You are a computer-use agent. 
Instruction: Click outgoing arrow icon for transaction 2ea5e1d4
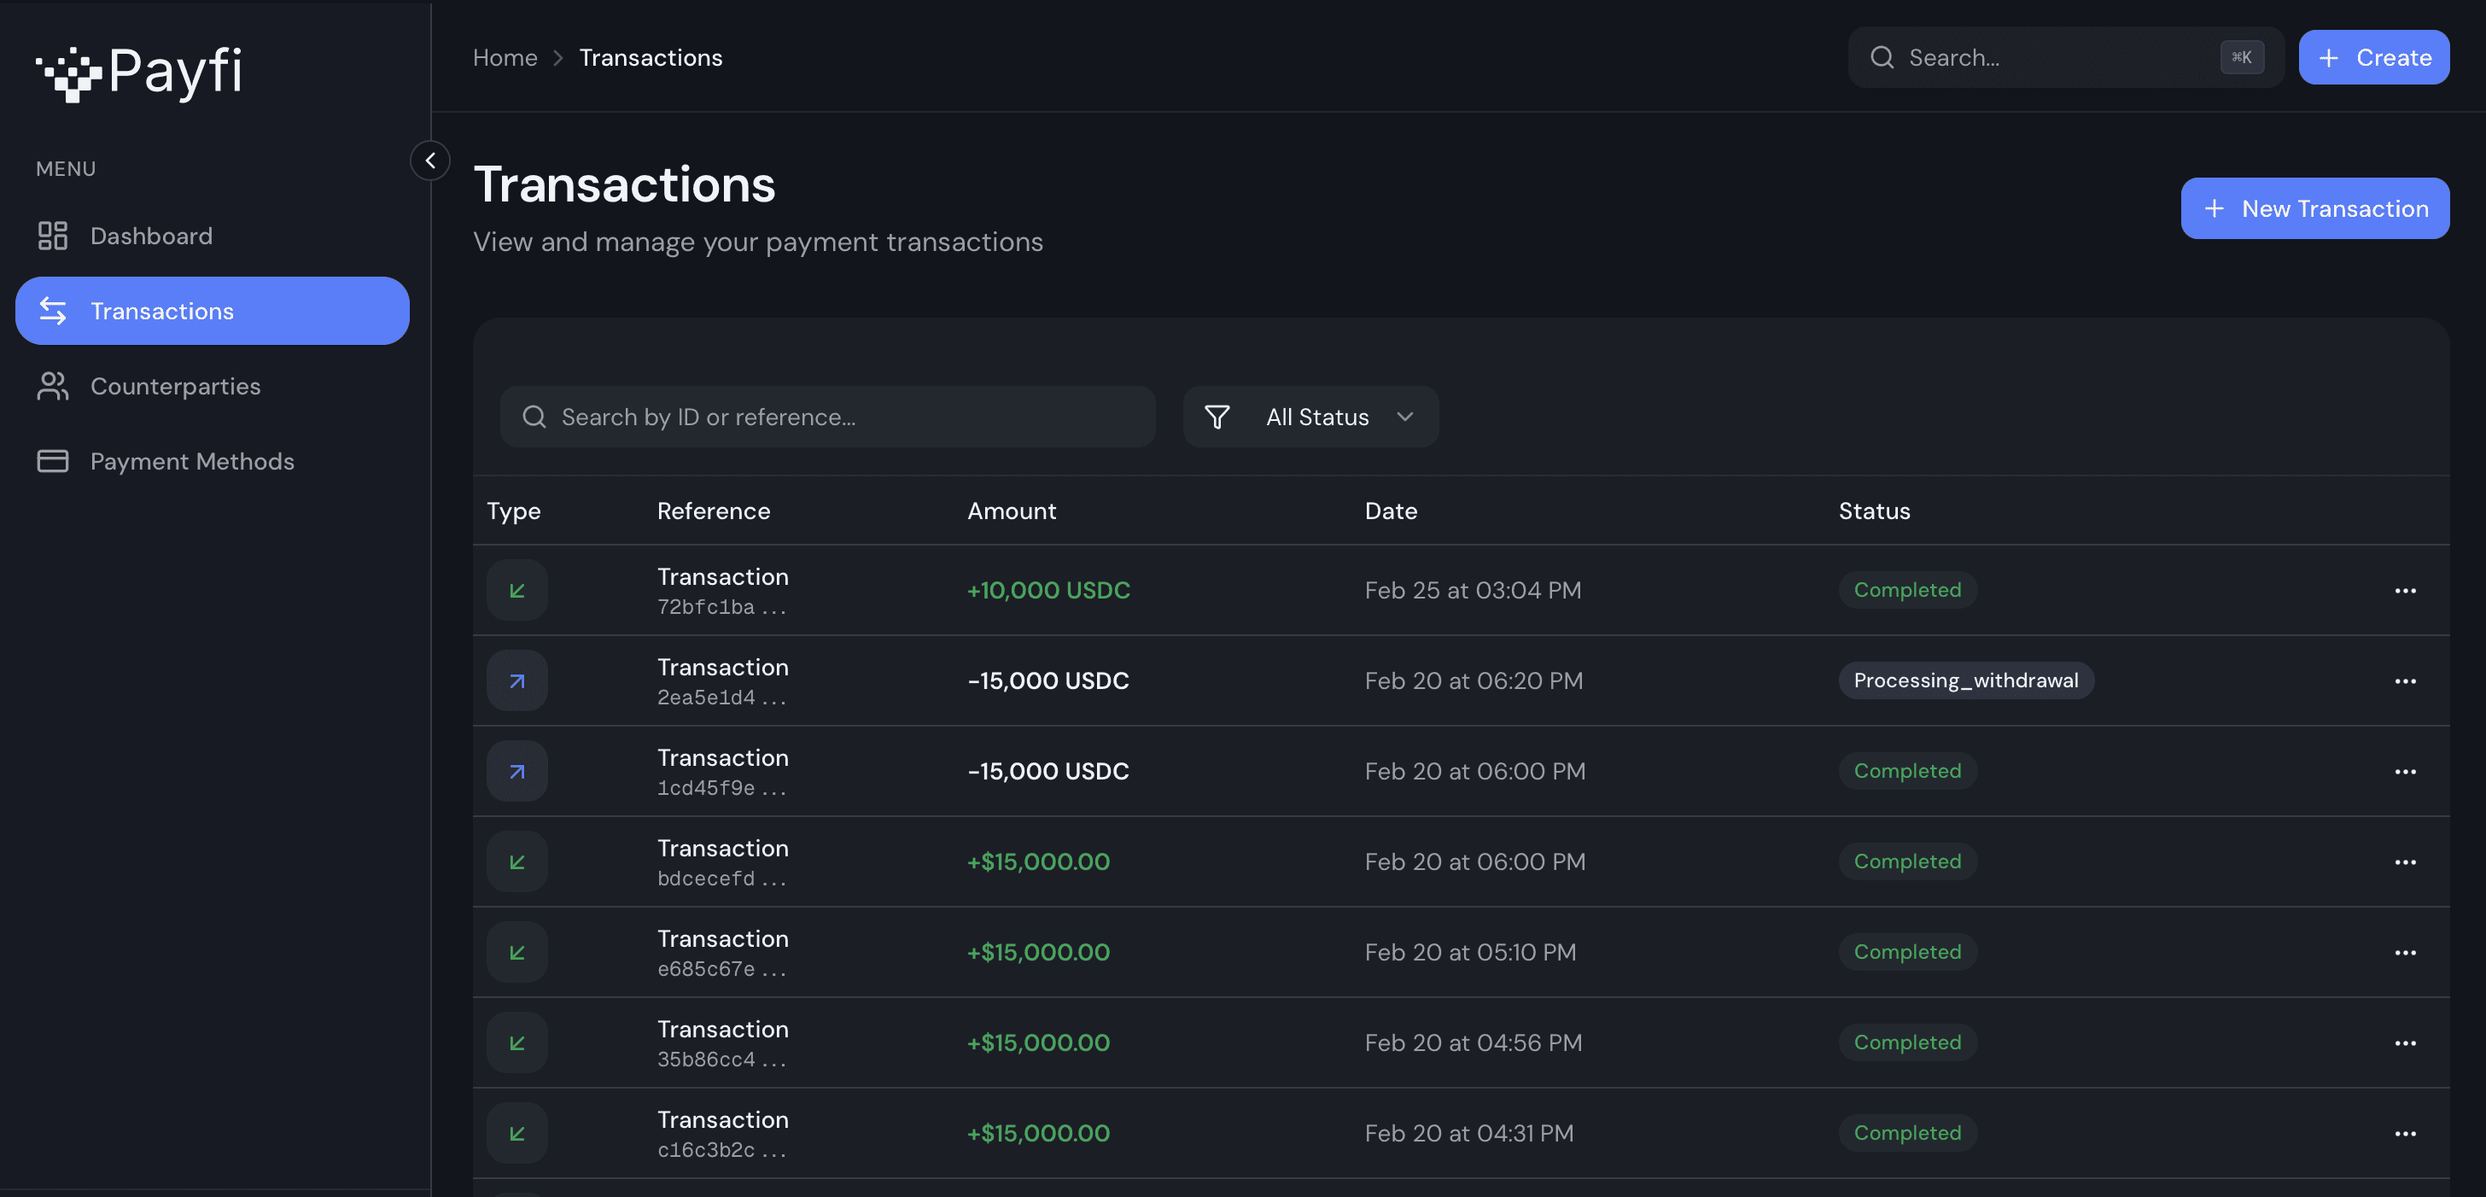(517, 680)
